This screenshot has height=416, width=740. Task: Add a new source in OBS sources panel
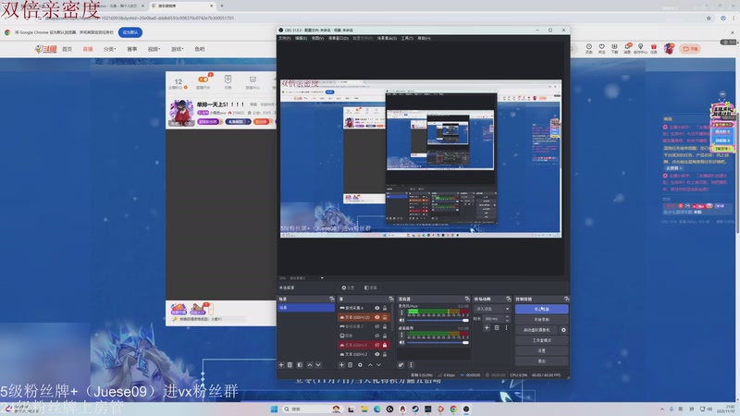[x=341, y=364]
